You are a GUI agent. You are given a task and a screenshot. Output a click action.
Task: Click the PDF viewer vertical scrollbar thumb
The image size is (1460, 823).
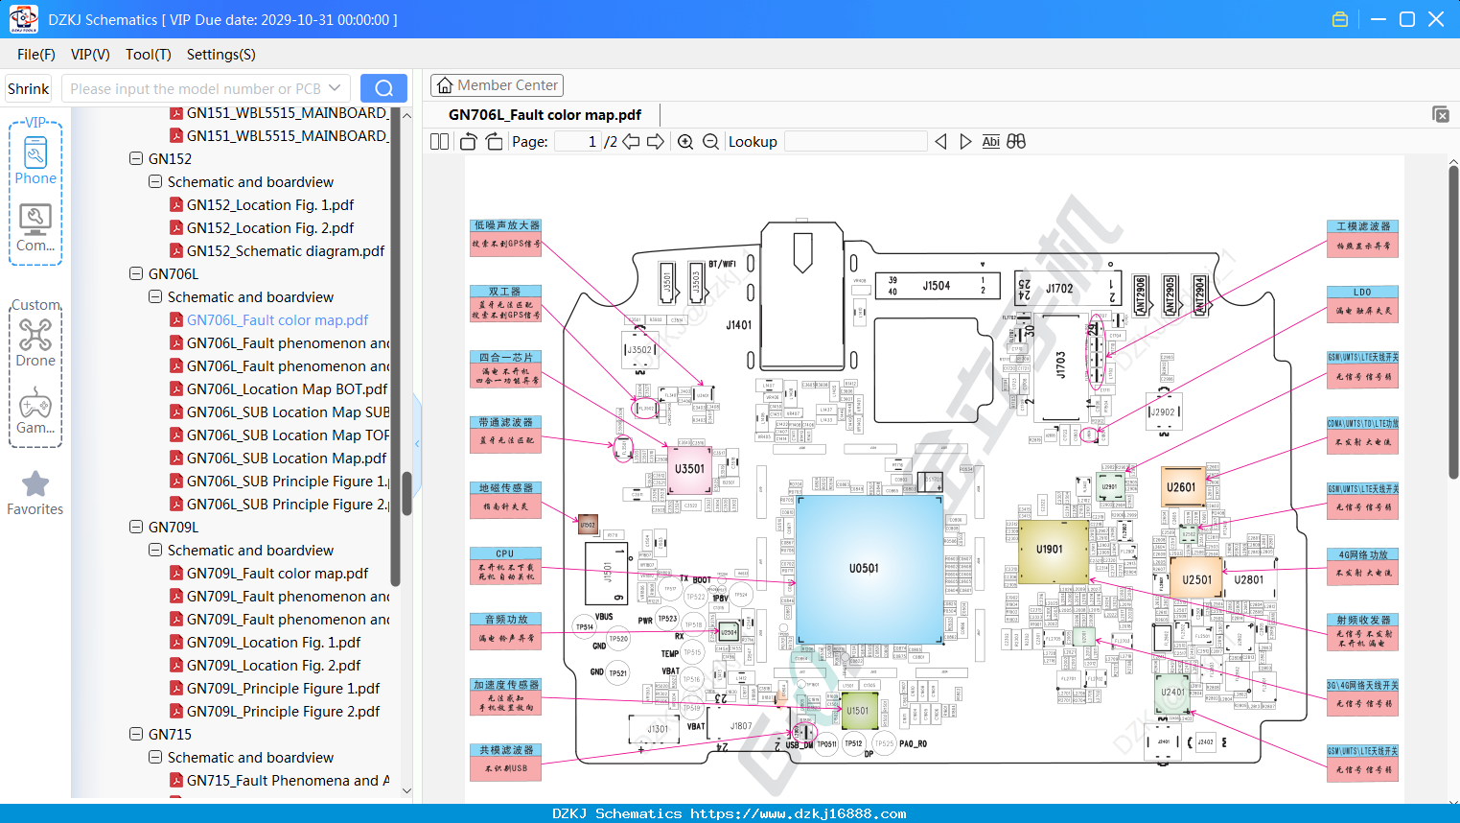[x=1453, y=323]
